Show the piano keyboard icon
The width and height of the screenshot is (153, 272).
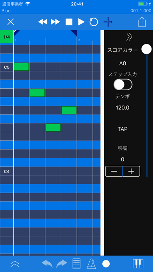pyautogui.click(x=138, y=264)
